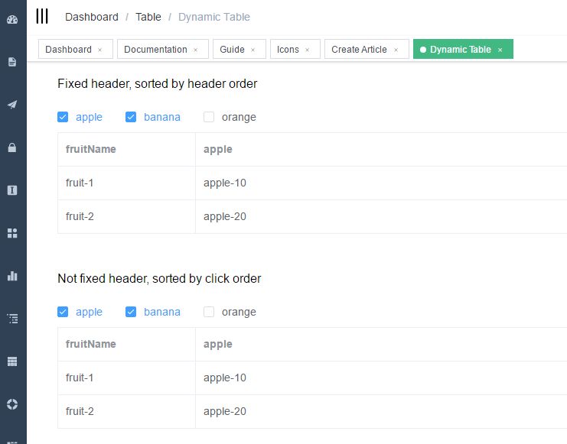Select the fruit-1 cell in fixed header table

[126, 183]
